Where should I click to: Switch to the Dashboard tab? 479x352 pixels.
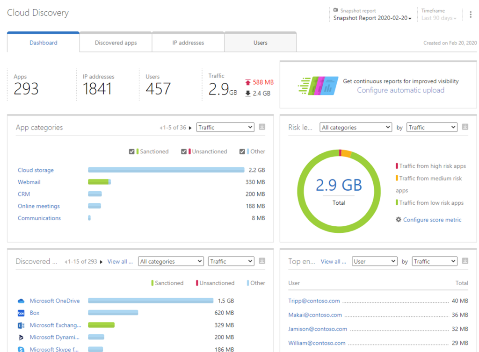pyautogui.click(x=44, y=43)
